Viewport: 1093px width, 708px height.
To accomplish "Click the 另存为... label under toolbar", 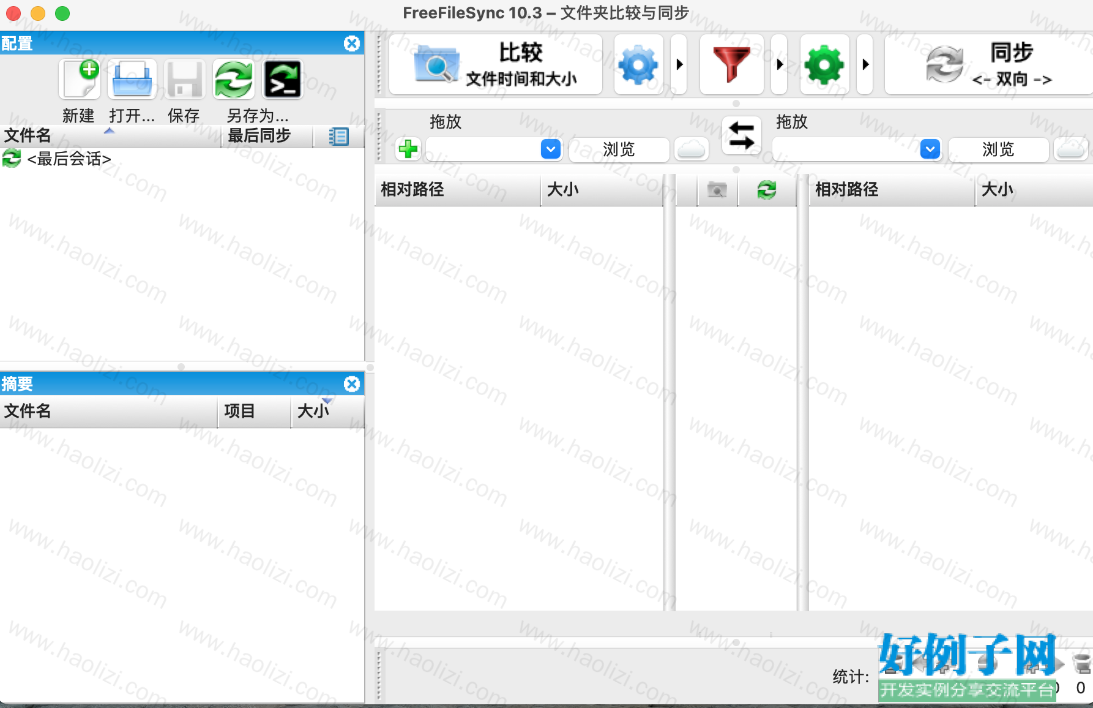I will pyautogui.click(x=258, y=116).
